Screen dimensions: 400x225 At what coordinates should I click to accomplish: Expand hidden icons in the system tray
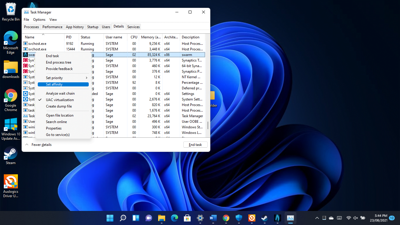pyautogui.click(x=317, y=218)
